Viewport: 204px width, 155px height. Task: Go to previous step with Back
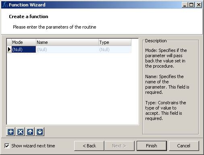(x=89, y=146)
